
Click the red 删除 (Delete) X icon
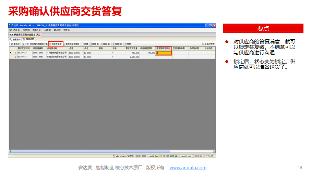[101, 44]
